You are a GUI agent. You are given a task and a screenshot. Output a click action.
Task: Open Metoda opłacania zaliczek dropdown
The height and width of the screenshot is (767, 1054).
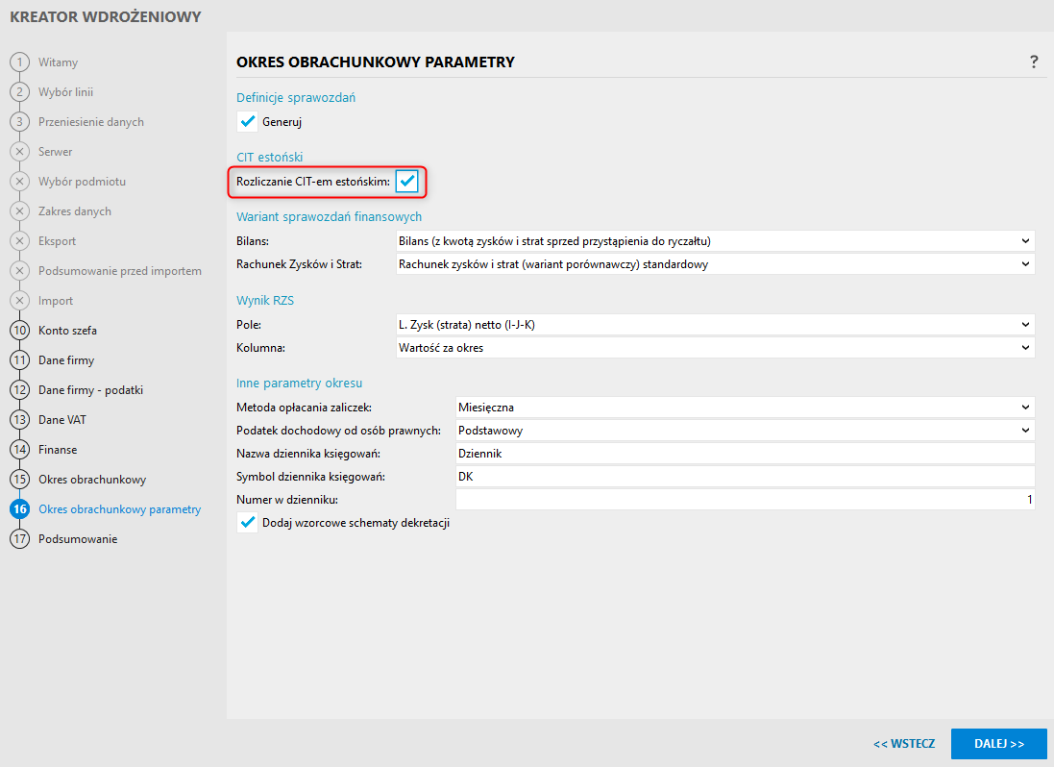pyautogui.click(x=745, y=408)
